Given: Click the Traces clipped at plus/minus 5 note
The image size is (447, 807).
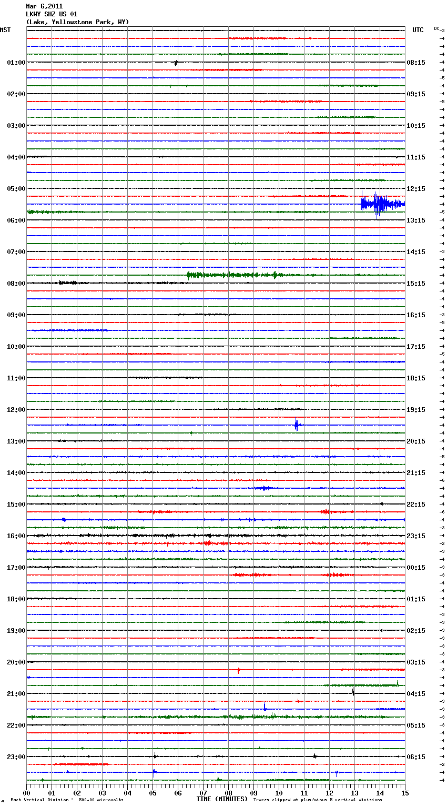Looking at the screenshot, I should pyautogui.click(x=318, y=800).
